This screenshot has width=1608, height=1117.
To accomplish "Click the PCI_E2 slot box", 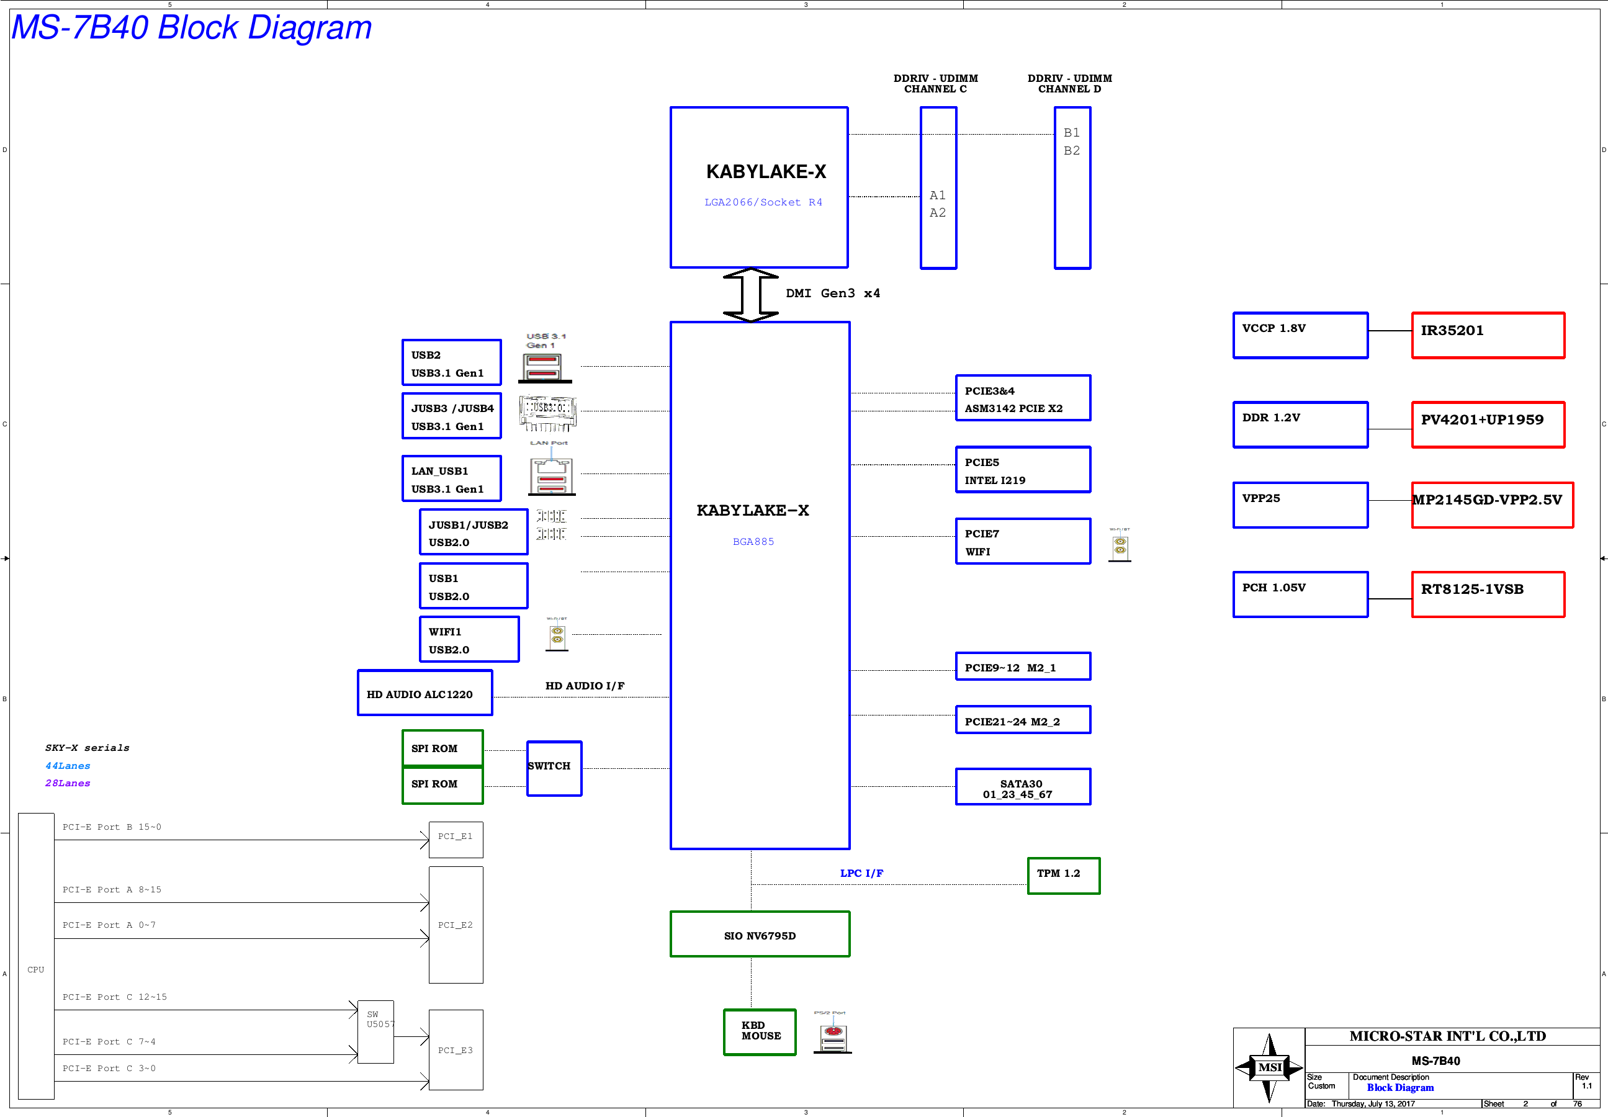I will point(456,925).
